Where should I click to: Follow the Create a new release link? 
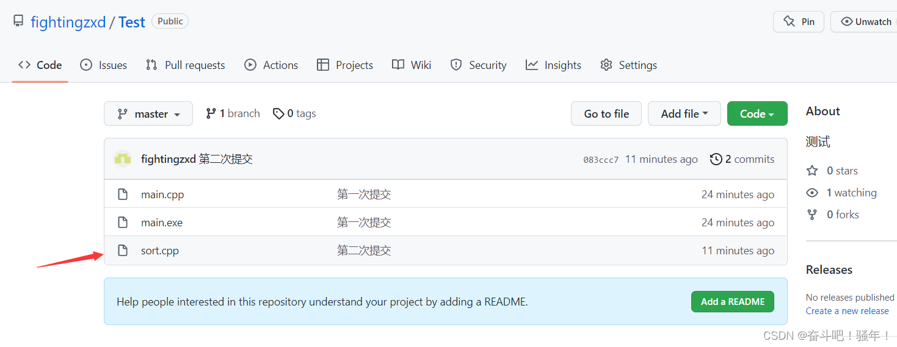(847, 311)
